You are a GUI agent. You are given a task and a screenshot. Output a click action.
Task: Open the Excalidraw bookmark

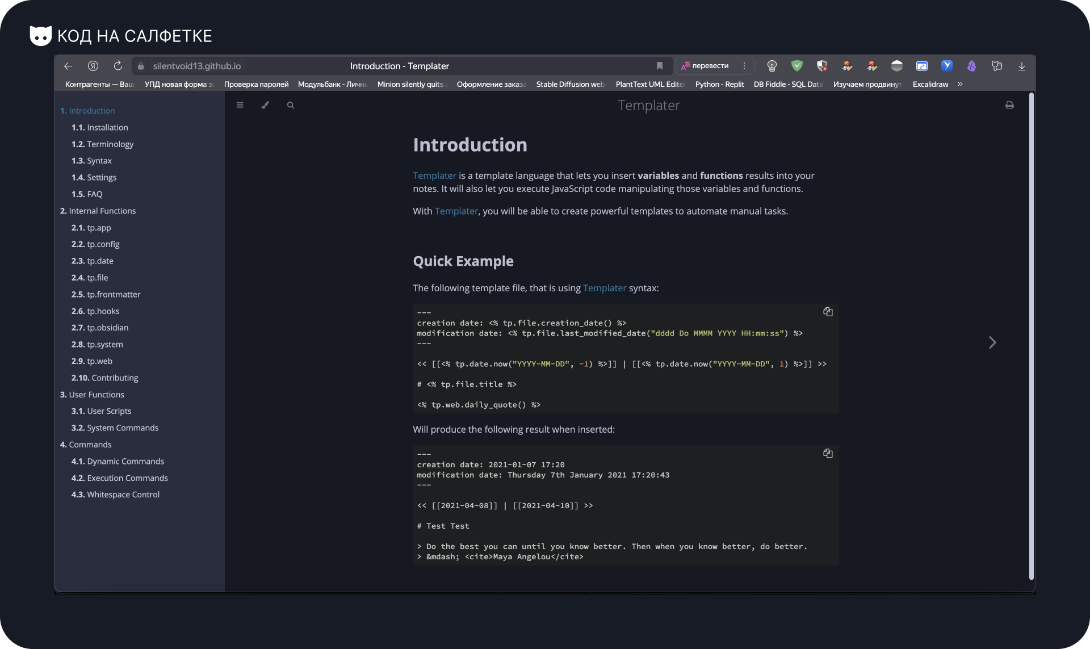click(x=930, y=84)
